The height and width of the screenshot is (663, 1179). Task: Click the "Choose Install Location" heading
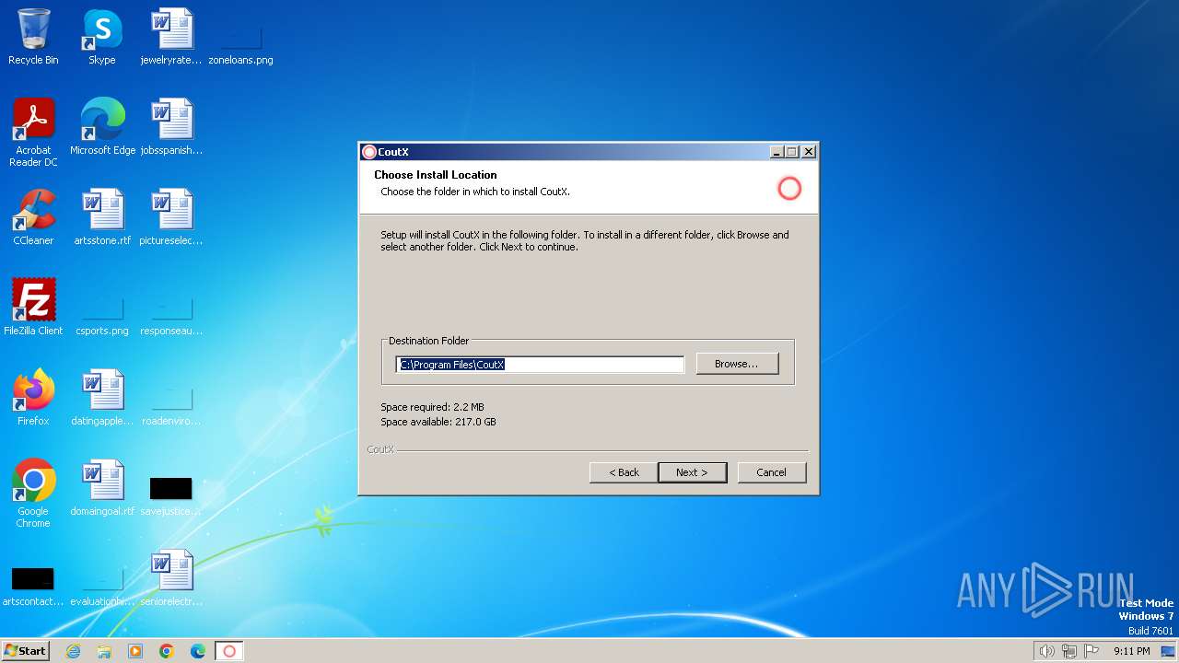436,175
